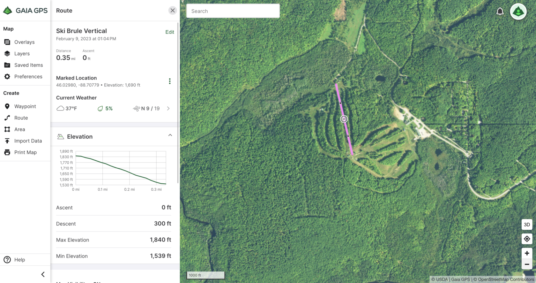Create a new Route
Viewport: 536px width, 283px height.
16,118
